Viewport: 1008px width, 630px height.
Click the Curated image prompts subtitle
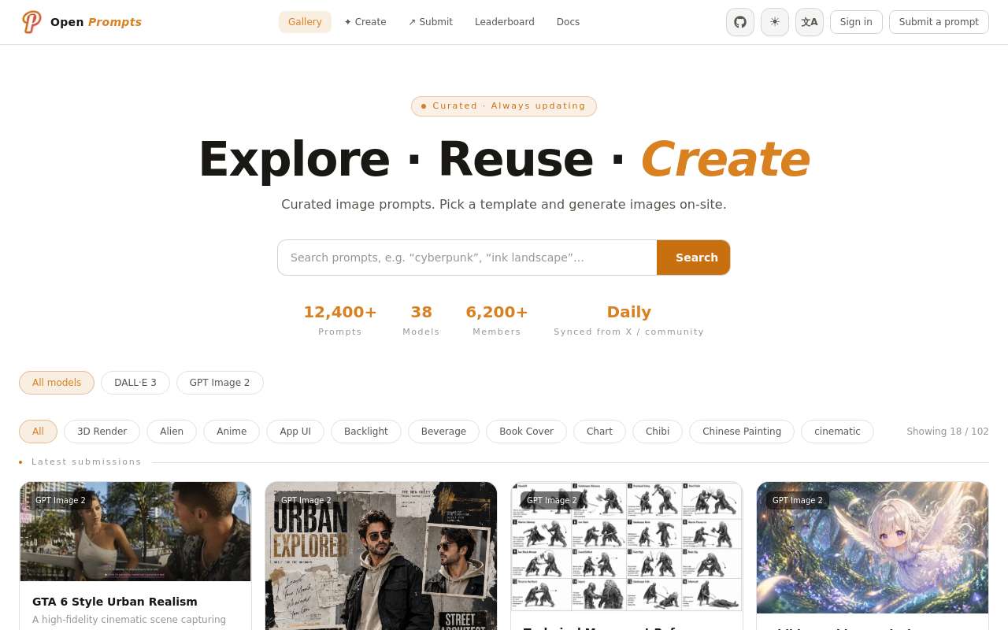(x=504, y=205)
